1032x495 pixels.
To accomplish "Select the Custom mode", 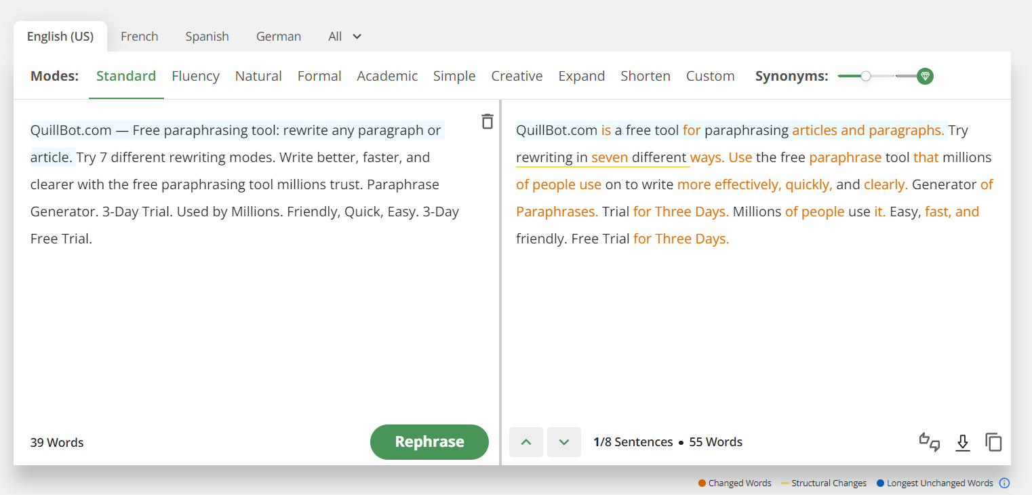I will click(x=711, y=76).
